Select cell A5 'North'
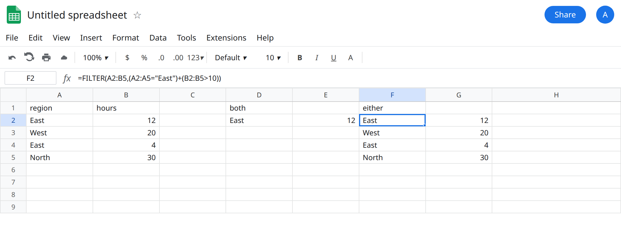The image size is (621, 242). point(60,158)
